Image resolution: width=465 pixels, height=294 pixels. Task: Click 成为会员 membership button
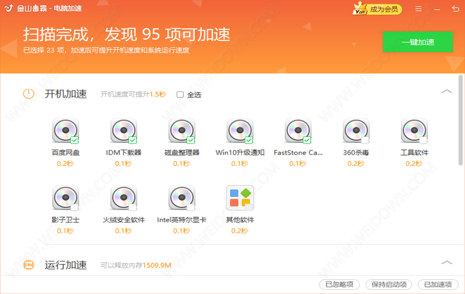[384, 9]
